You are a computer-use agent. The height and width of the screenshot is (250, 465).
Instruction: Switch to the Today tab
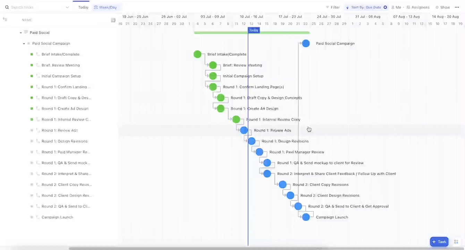coord(83,7)
